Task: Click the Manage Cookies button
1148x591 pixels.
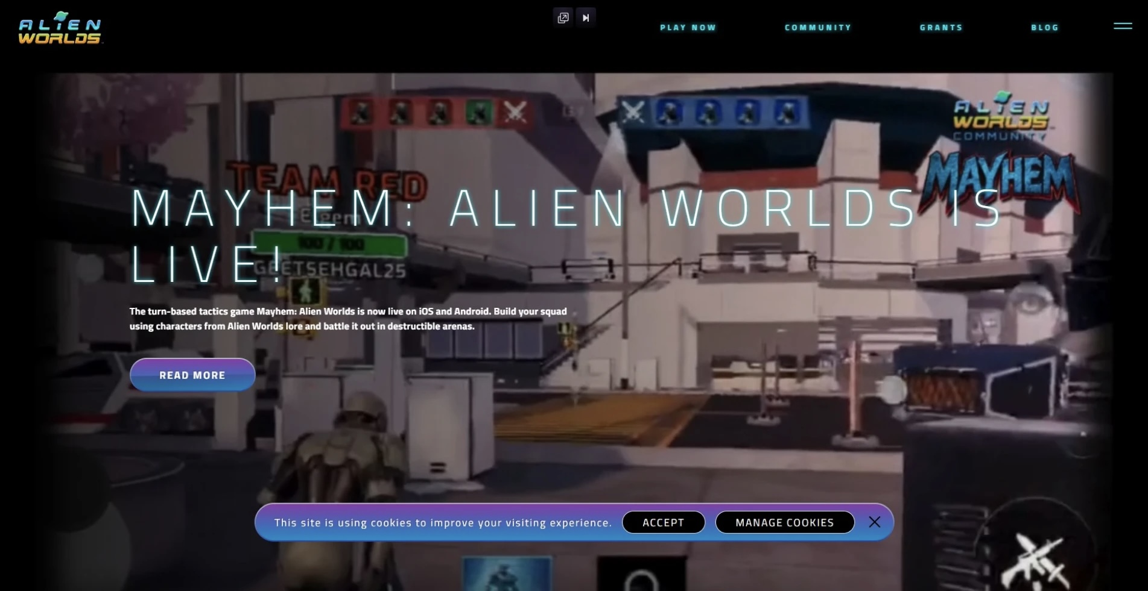Action: click(785, 522)
